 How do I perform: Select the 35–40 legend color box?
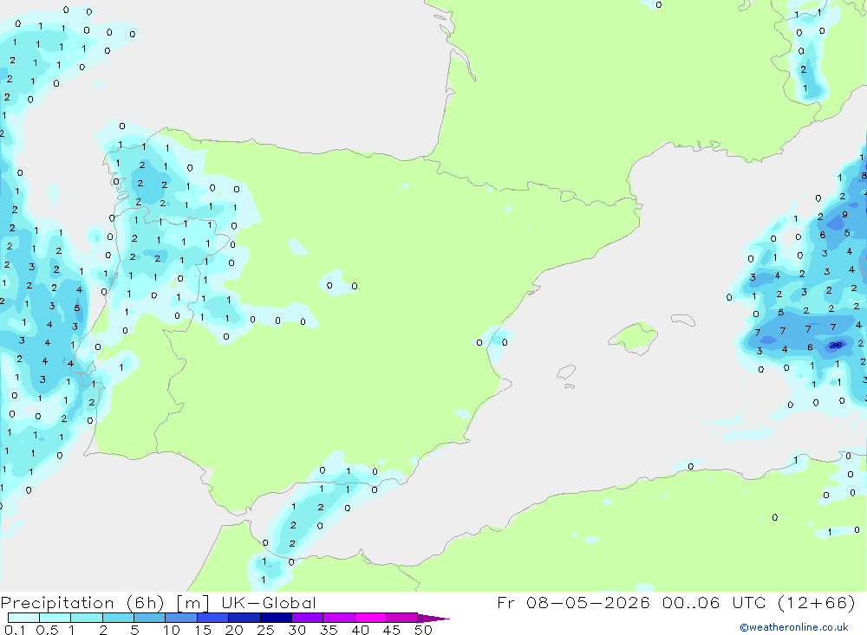pos(339,618)
